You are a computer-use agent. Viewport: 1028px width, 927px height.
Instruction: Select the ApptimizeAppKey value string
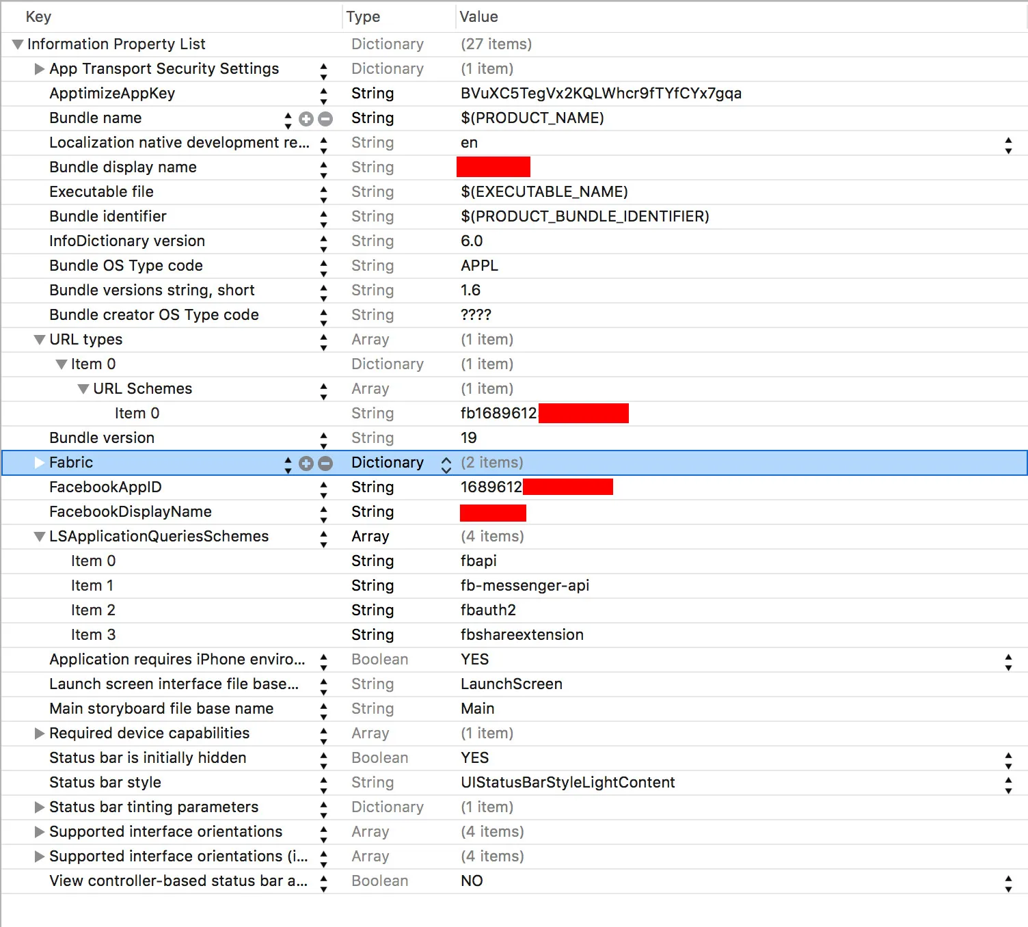click(x=601, y=94)
